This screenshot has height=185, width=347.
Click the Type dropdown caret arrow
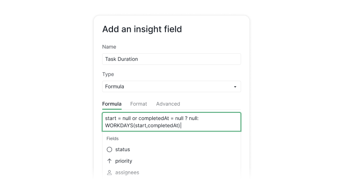point(235,87)
